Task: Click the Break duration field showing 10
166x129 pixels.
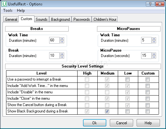Action: click(54, 55)
